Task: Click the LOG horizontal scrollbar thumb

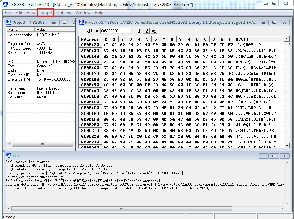Action: pyautogui.click(x=122, y=208)
